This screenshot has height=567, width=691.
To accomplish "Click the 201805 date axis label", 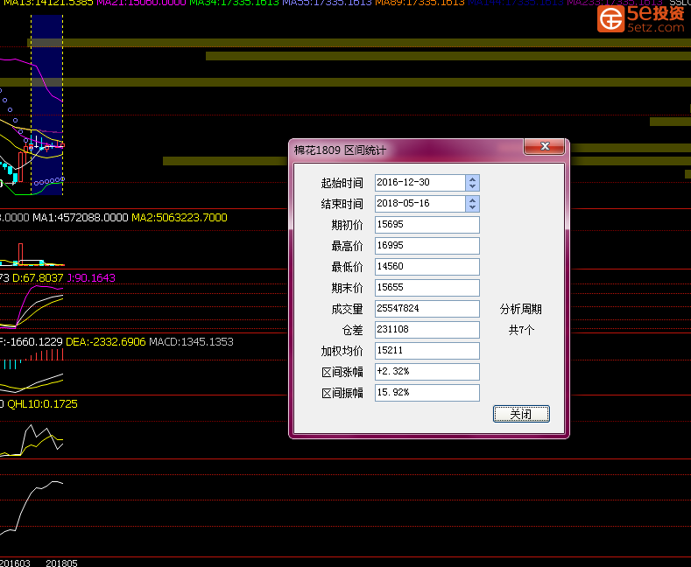I will pyautogui.click(x=61, y=563).
